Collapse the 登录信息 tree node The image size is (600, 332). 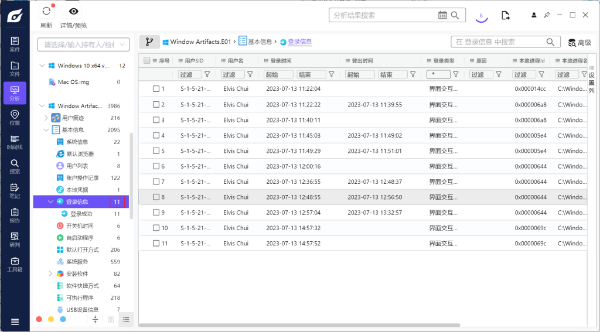50,202
